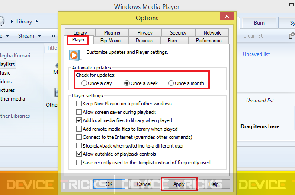Screen dimensions: 295x195
Task: Select Playlists in the navigation pane
Action: (x=7, y=64)
